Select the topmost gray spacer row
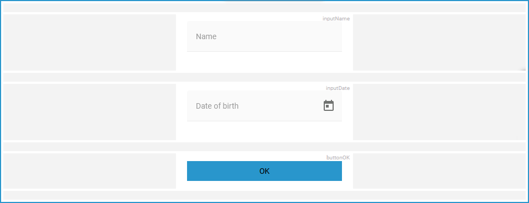Viewport: 529px width, 203px height. click(264, 8)
